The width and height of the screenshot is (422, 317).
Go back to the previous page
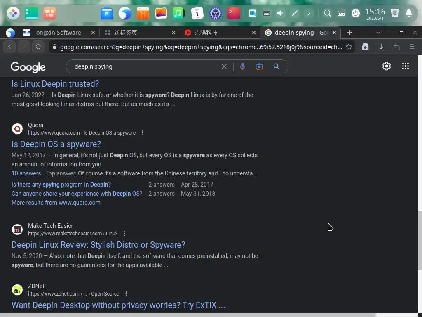[x=9, y=47]
